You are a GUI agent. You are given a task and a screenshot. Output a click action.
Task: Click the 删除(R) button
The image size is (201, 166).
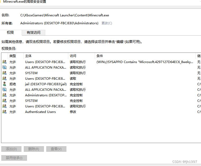[34, 149]
